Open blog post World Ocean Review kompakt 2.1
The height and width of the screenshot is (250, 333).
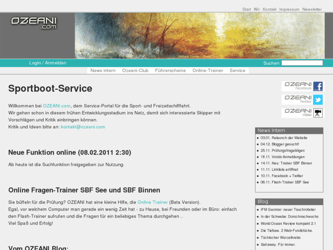pyautogui.click(x=288, y=223)
